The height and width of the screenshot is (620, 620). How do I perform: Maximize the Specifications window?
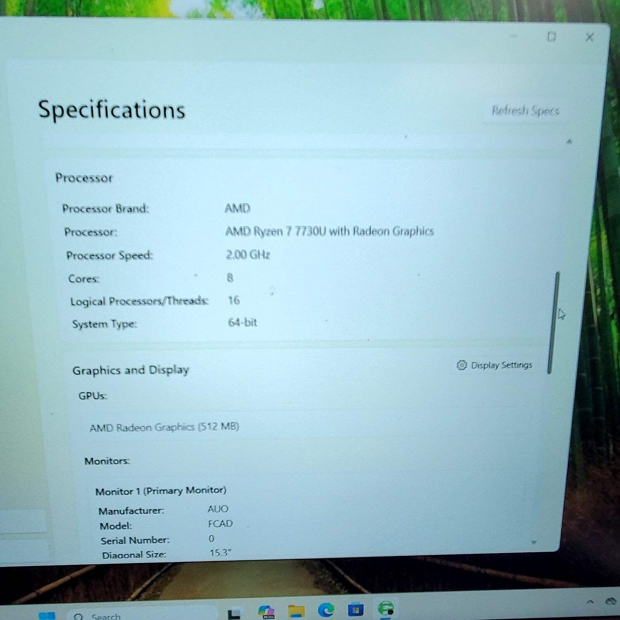pos(551,37)
